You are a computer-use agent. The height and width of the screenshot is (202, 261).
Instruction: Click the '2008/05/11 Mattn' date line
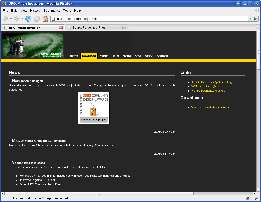pos(165,154)
